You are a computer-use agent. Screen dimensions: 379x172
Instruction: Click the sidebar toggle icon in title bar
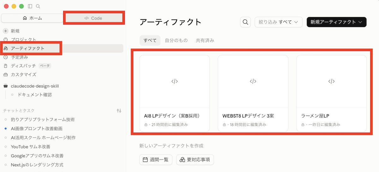30,6
